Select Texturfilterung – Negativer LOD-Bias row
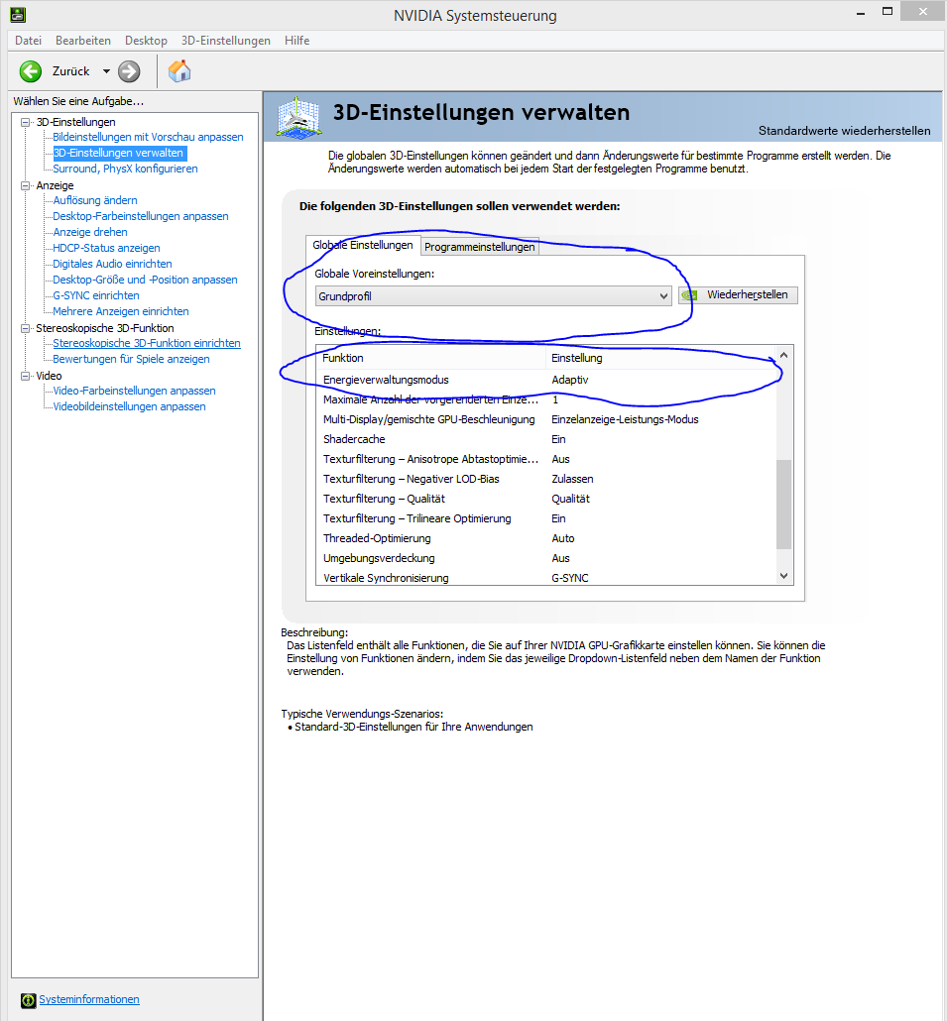947x1021 pixels. click(545, 479)
